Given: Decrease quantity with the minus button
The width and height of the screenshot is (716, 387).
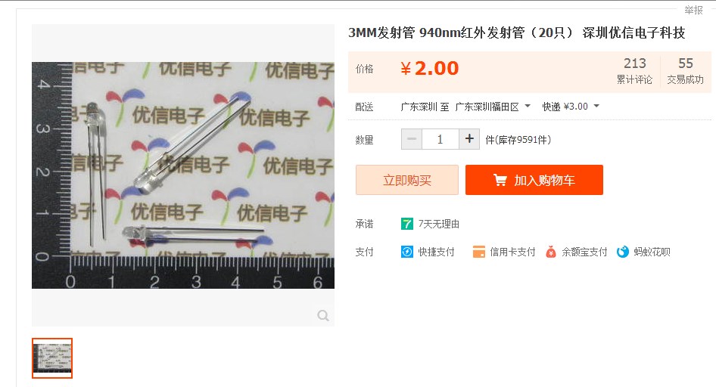Looking at the screenshot, I should 412,139.
